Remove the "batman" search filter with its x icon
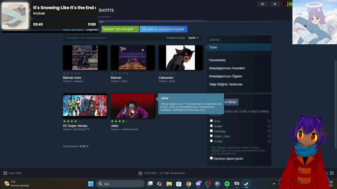Image resolution: width=337 pixels, height=189 pixels. click(x=136, y=29)
